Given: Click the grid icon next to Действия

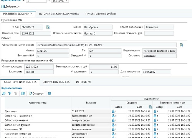Looking at the screenshot, I should pos(3,7).
